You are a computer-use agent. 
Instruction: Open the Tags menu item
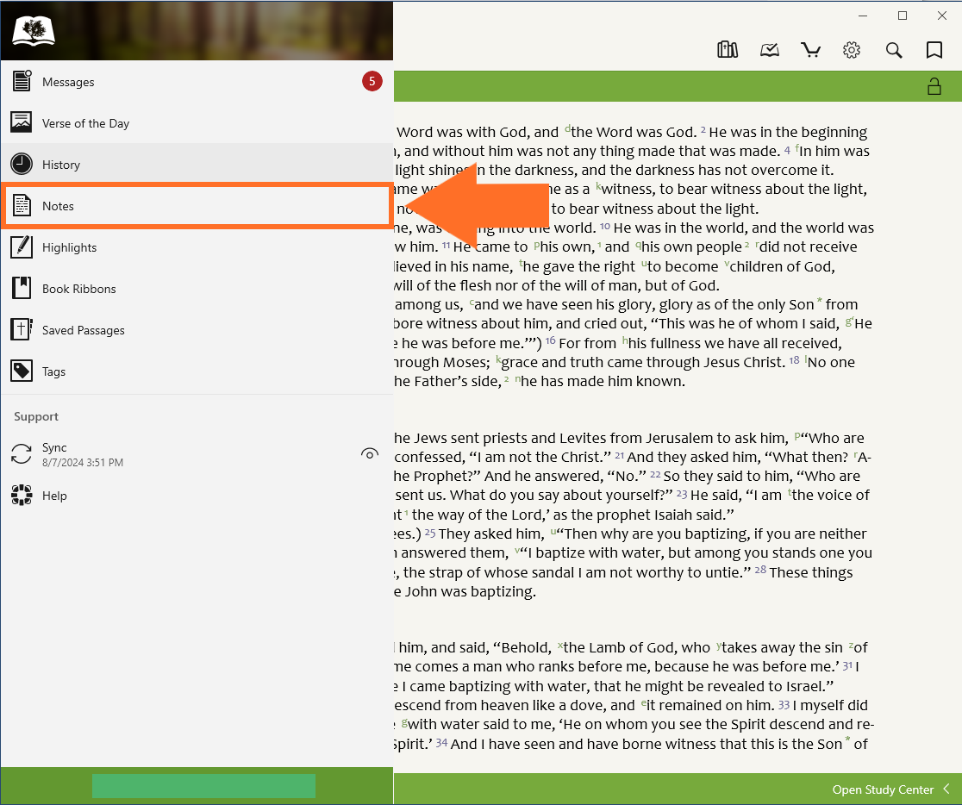coord(53,371)
